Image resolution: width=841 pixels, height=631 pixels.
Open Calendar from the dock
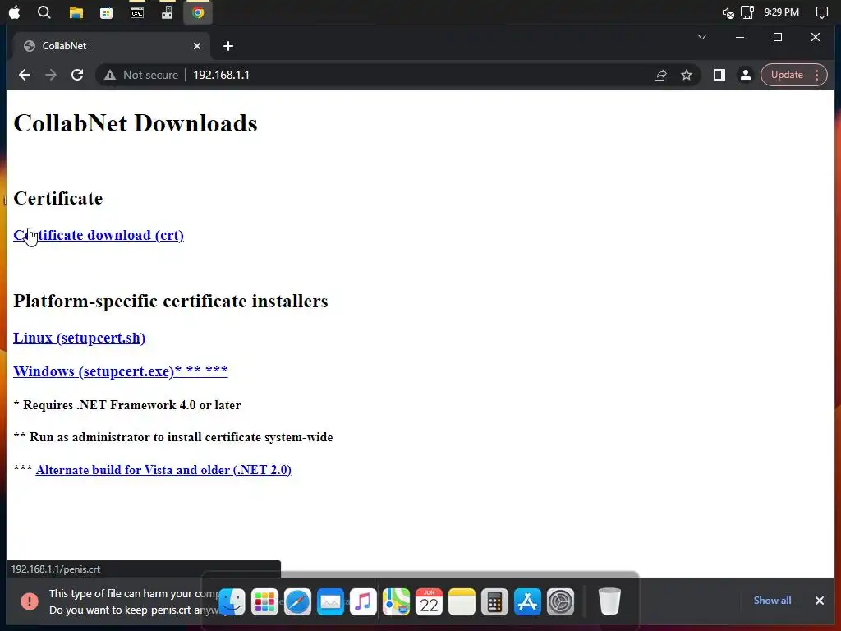[429, 601]
